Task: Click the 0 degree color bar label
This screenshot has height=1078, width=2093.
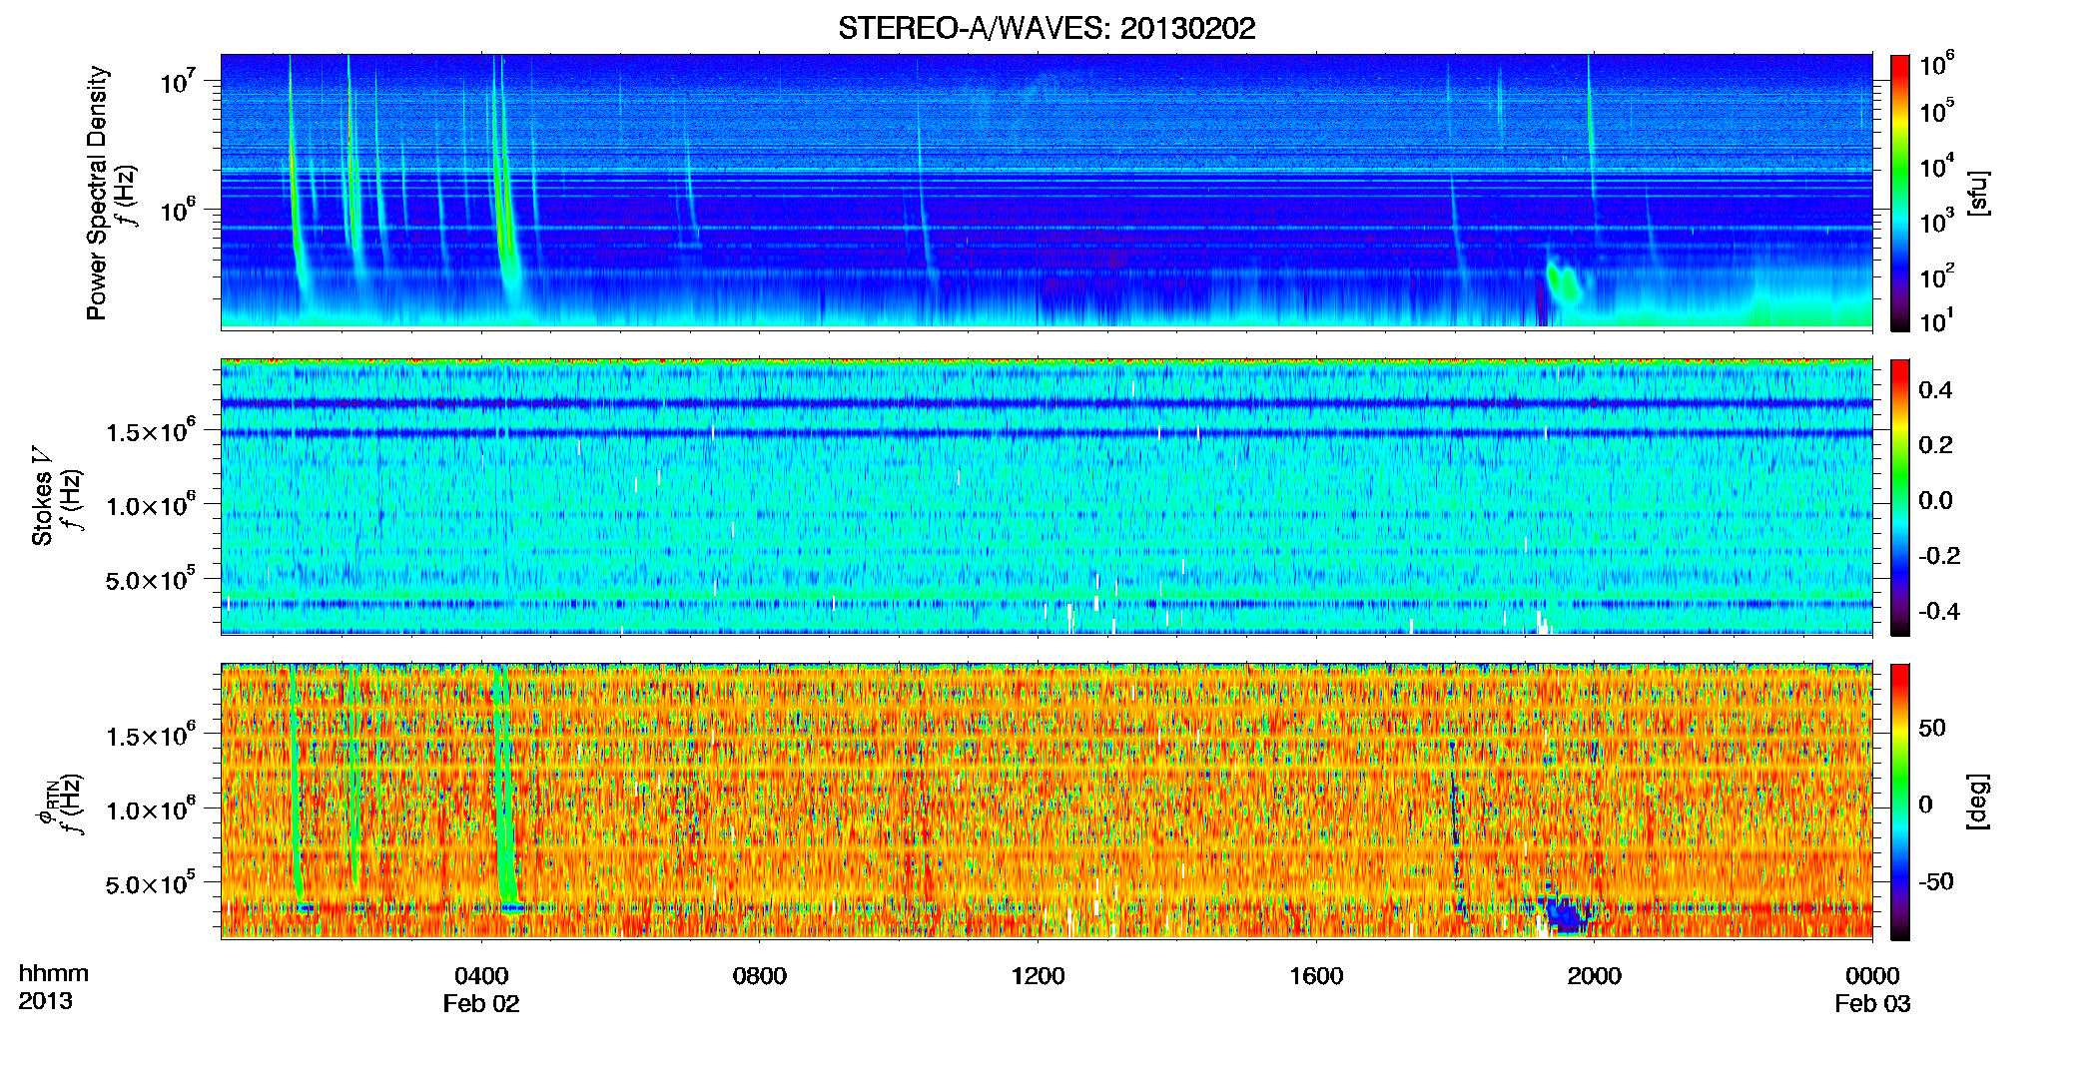Action: click(x=1925, y=805)
